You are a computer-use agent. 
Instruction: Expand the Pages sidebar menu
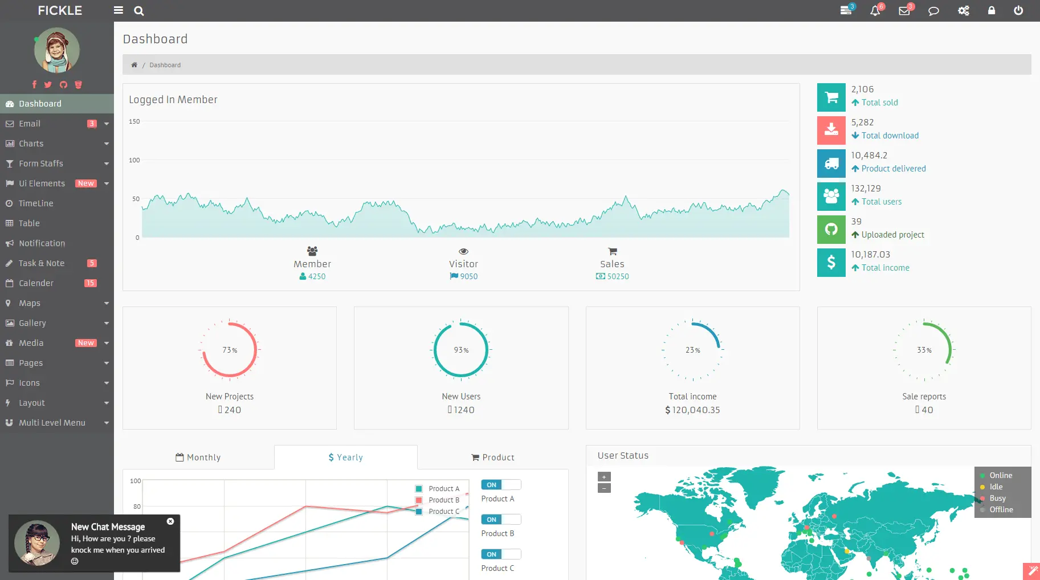[x=57, y=363]
